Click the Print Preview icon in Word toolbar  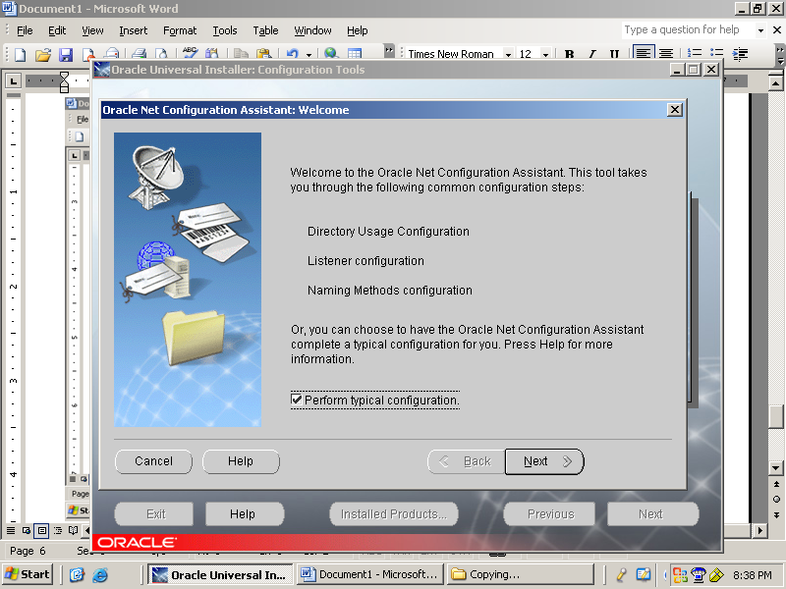[161, 54]
